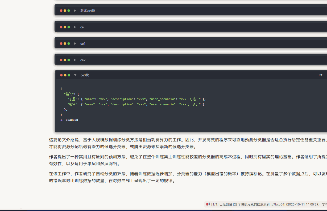Click the red dot on the ce3块 code block
The height and width of the screenshot is (211, 327).
click(61, 75)
